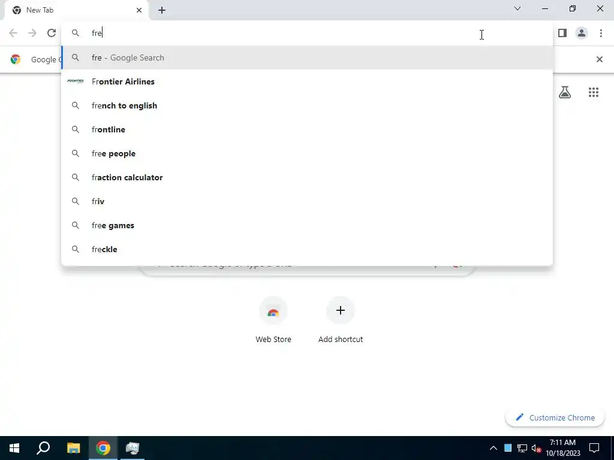Click the Chrome taskbar icon
Image resolution: width=614 pixels, height=460 pixels.
coord(103,448)
